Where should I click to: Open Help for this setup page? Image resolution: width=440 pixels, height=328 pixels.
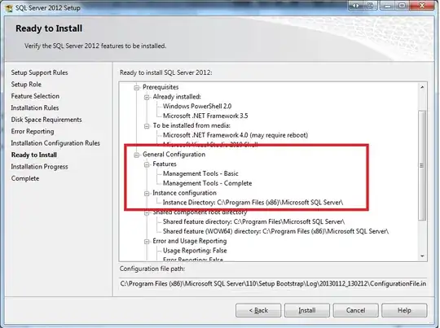[x=404, y=310]
